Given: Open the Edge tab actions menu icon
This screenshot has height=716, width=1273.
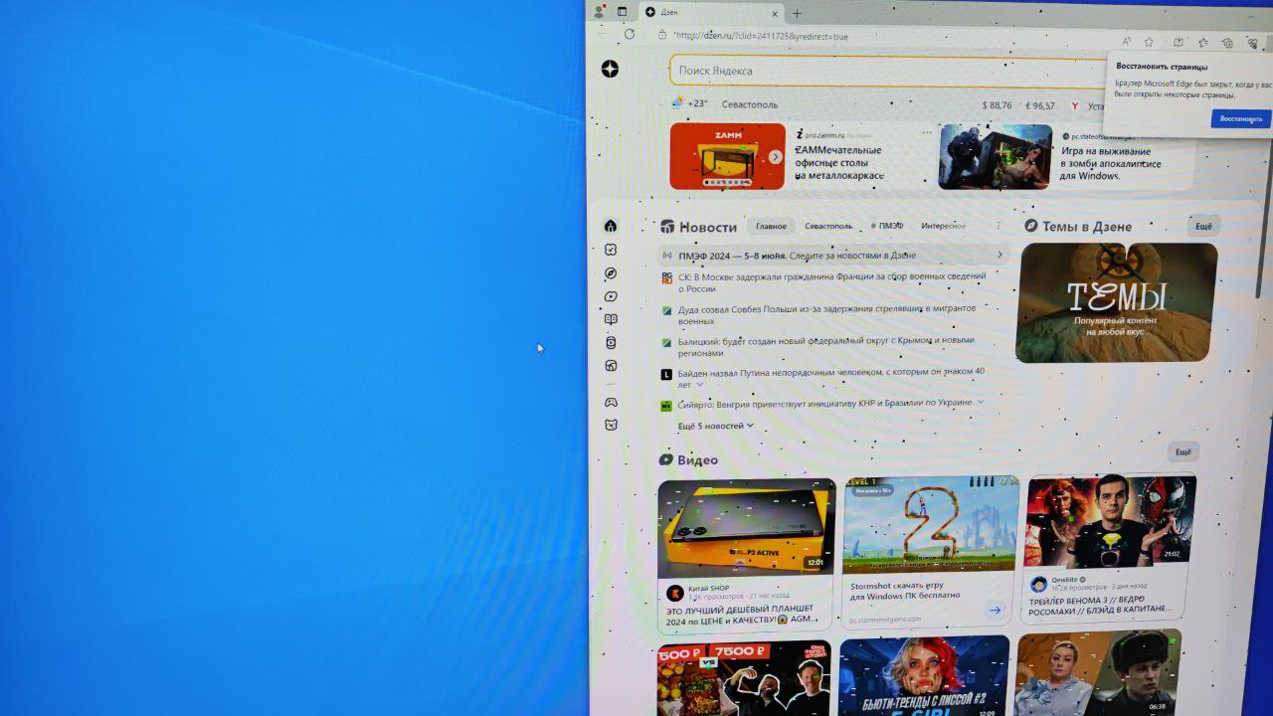Looking at the screenshot, I should tap(623, 12).
